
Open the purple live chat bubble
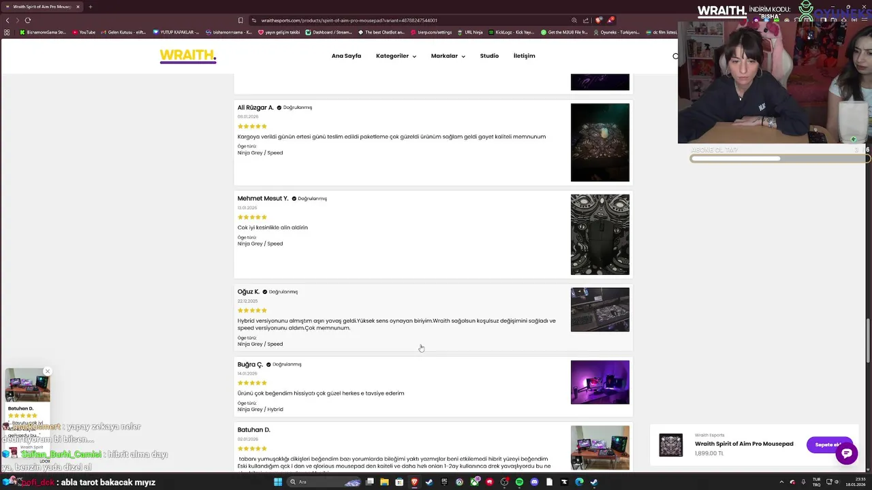click(846, 453)
